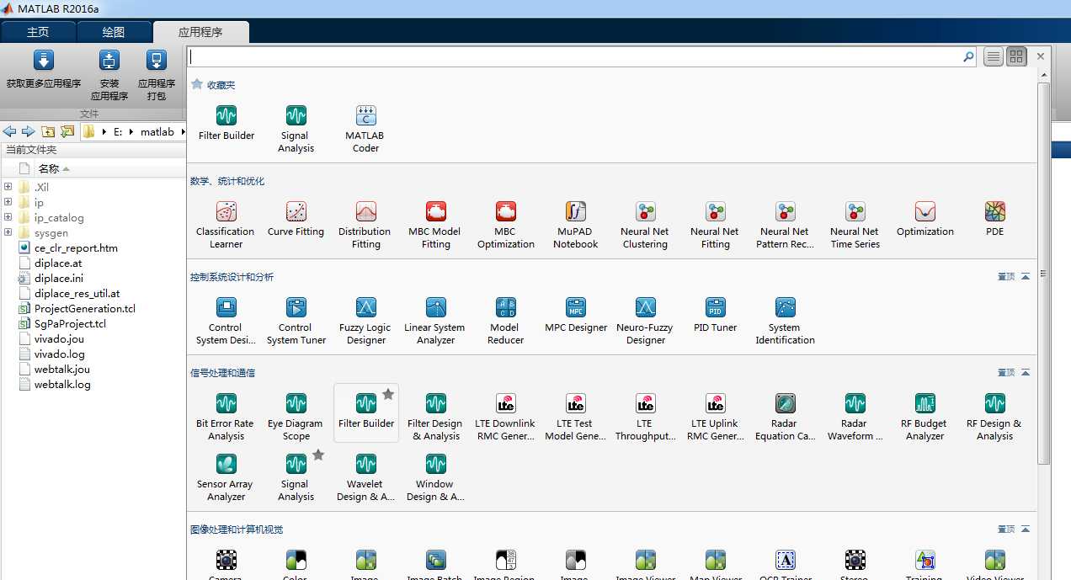Open Eye Diagram Scope app
The height and width of the screenshot is (580, 1071).
pyautogui.click(x=296, y=417)
